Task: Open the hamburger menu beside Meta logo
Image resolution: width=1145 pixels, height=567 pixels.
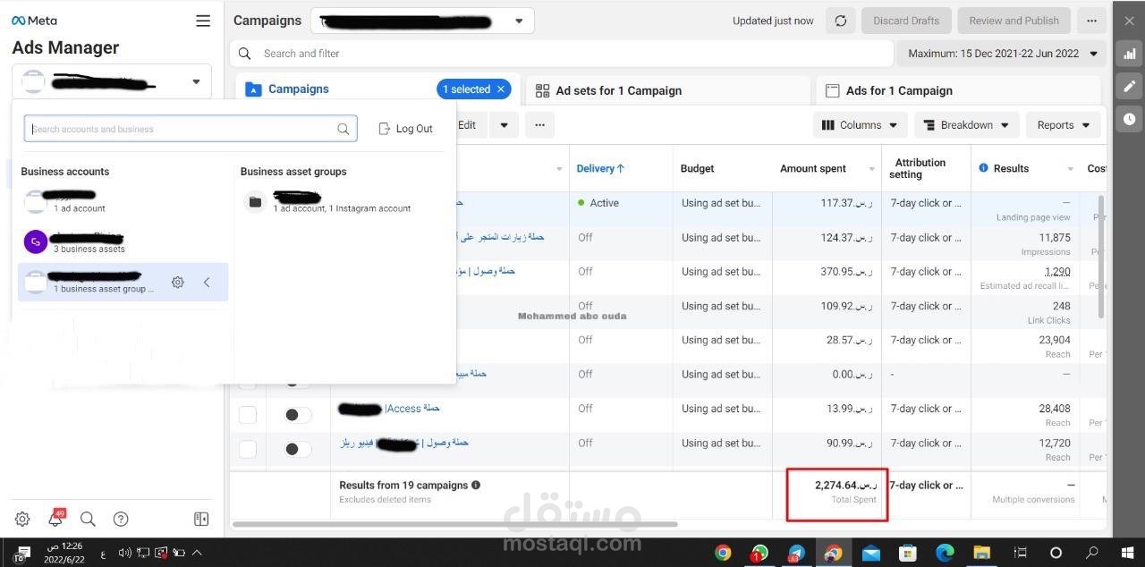Action: coord(203,21)
